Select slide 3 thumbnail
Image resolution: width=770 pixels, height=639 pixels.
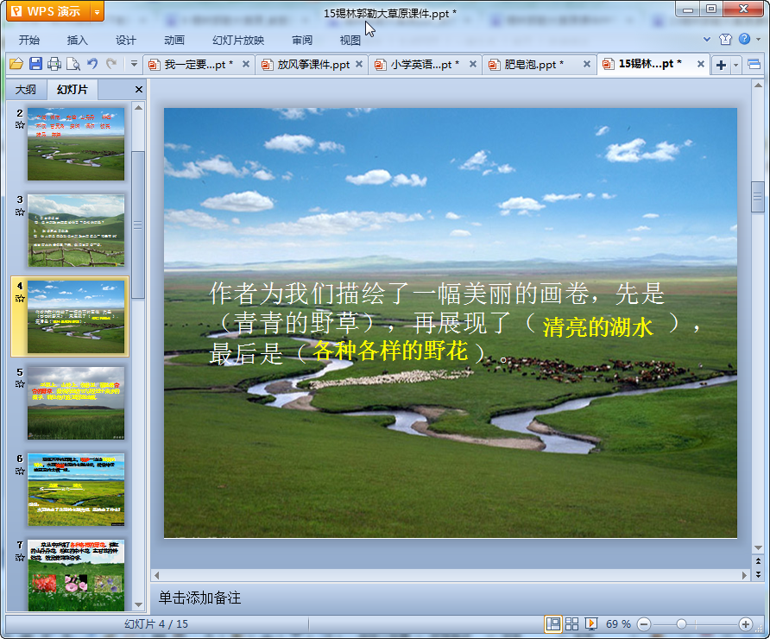click(76, 231)
